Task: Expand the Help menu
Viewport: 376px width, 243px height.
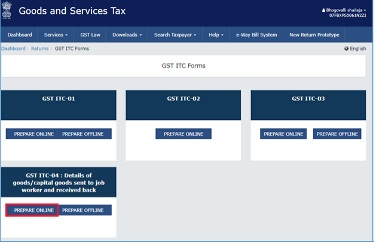Action: tap(216, 35)
